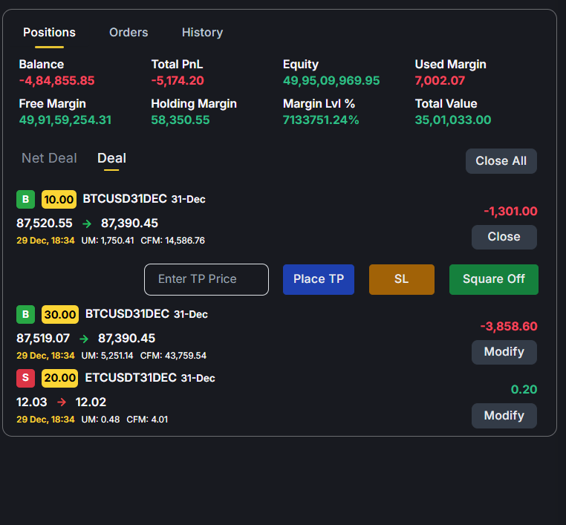Click the Enter TP Price field

tap(206, 279)
